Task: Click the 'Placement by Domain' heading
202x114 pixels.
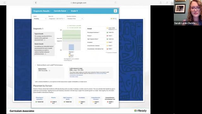Action: [x=43, y=86]
